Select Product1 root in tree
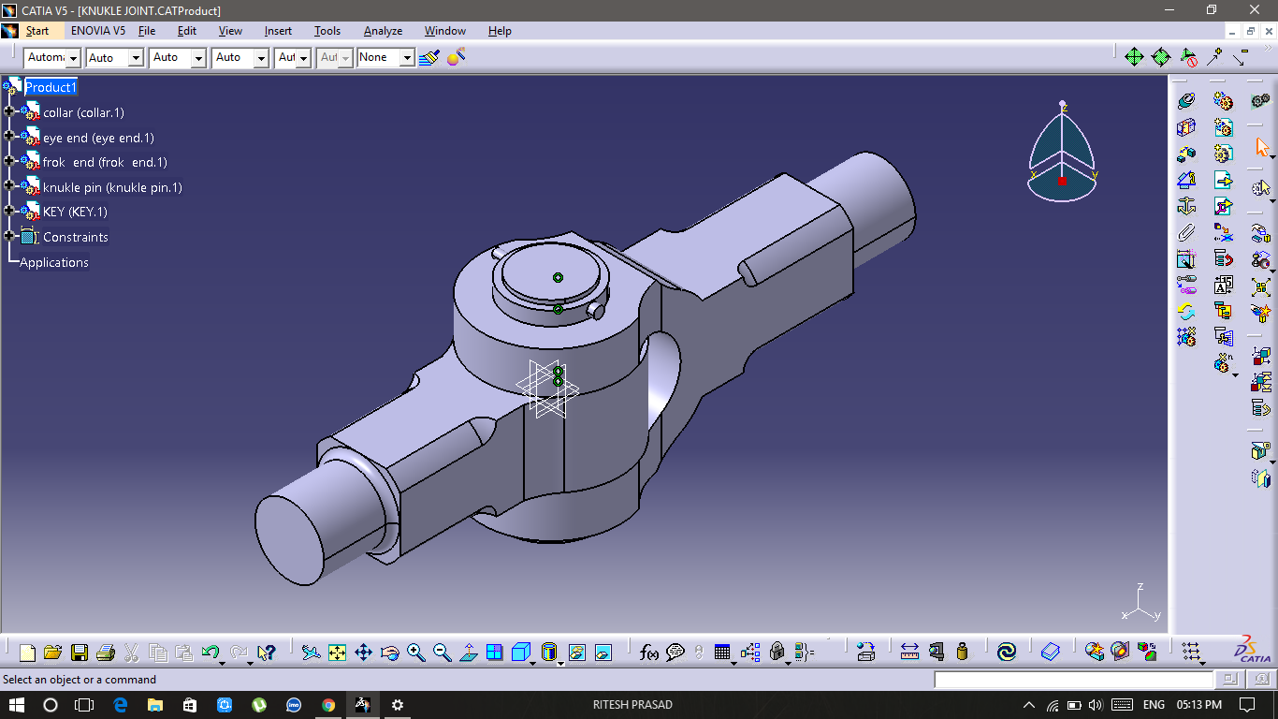1278x719 pixels. [x=50, y=87]
